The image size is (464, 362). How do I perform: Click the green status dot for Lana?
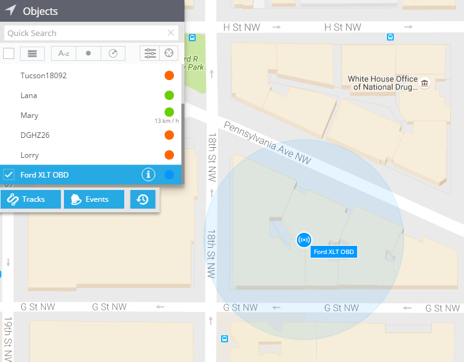point(170,95)
